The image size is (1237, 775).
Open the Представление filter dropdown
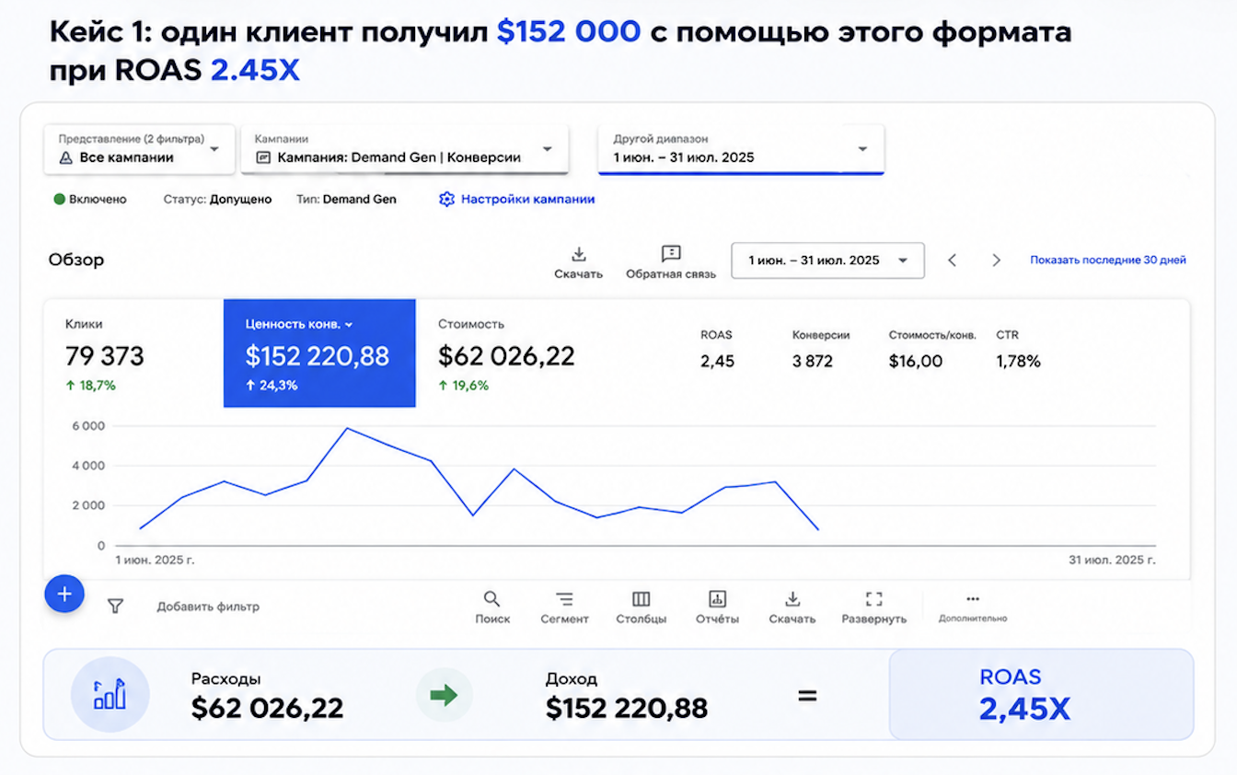coord(139,149)
